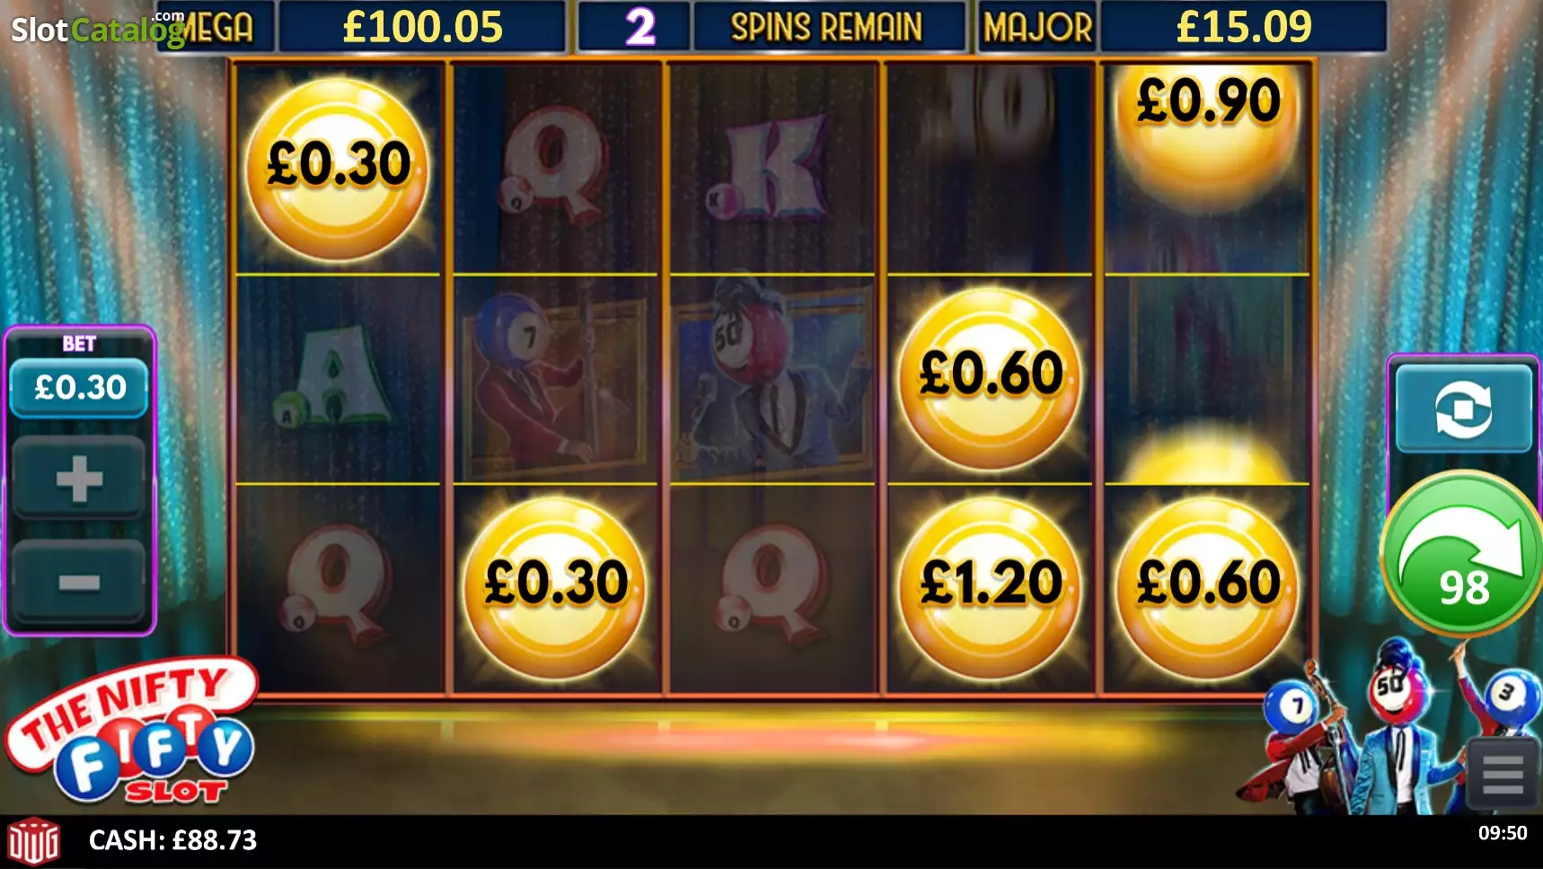Viewport: 1543px width, 869px height.
Task: Decrease bet with the minus button
Action: click(79, 583)
